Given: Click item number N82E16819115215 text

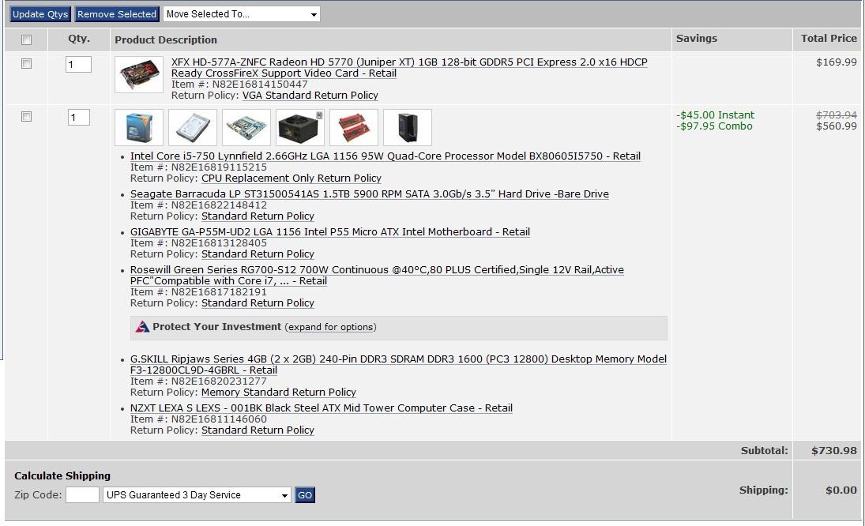Looking at the screenshot, I should (x=219, y=167).
